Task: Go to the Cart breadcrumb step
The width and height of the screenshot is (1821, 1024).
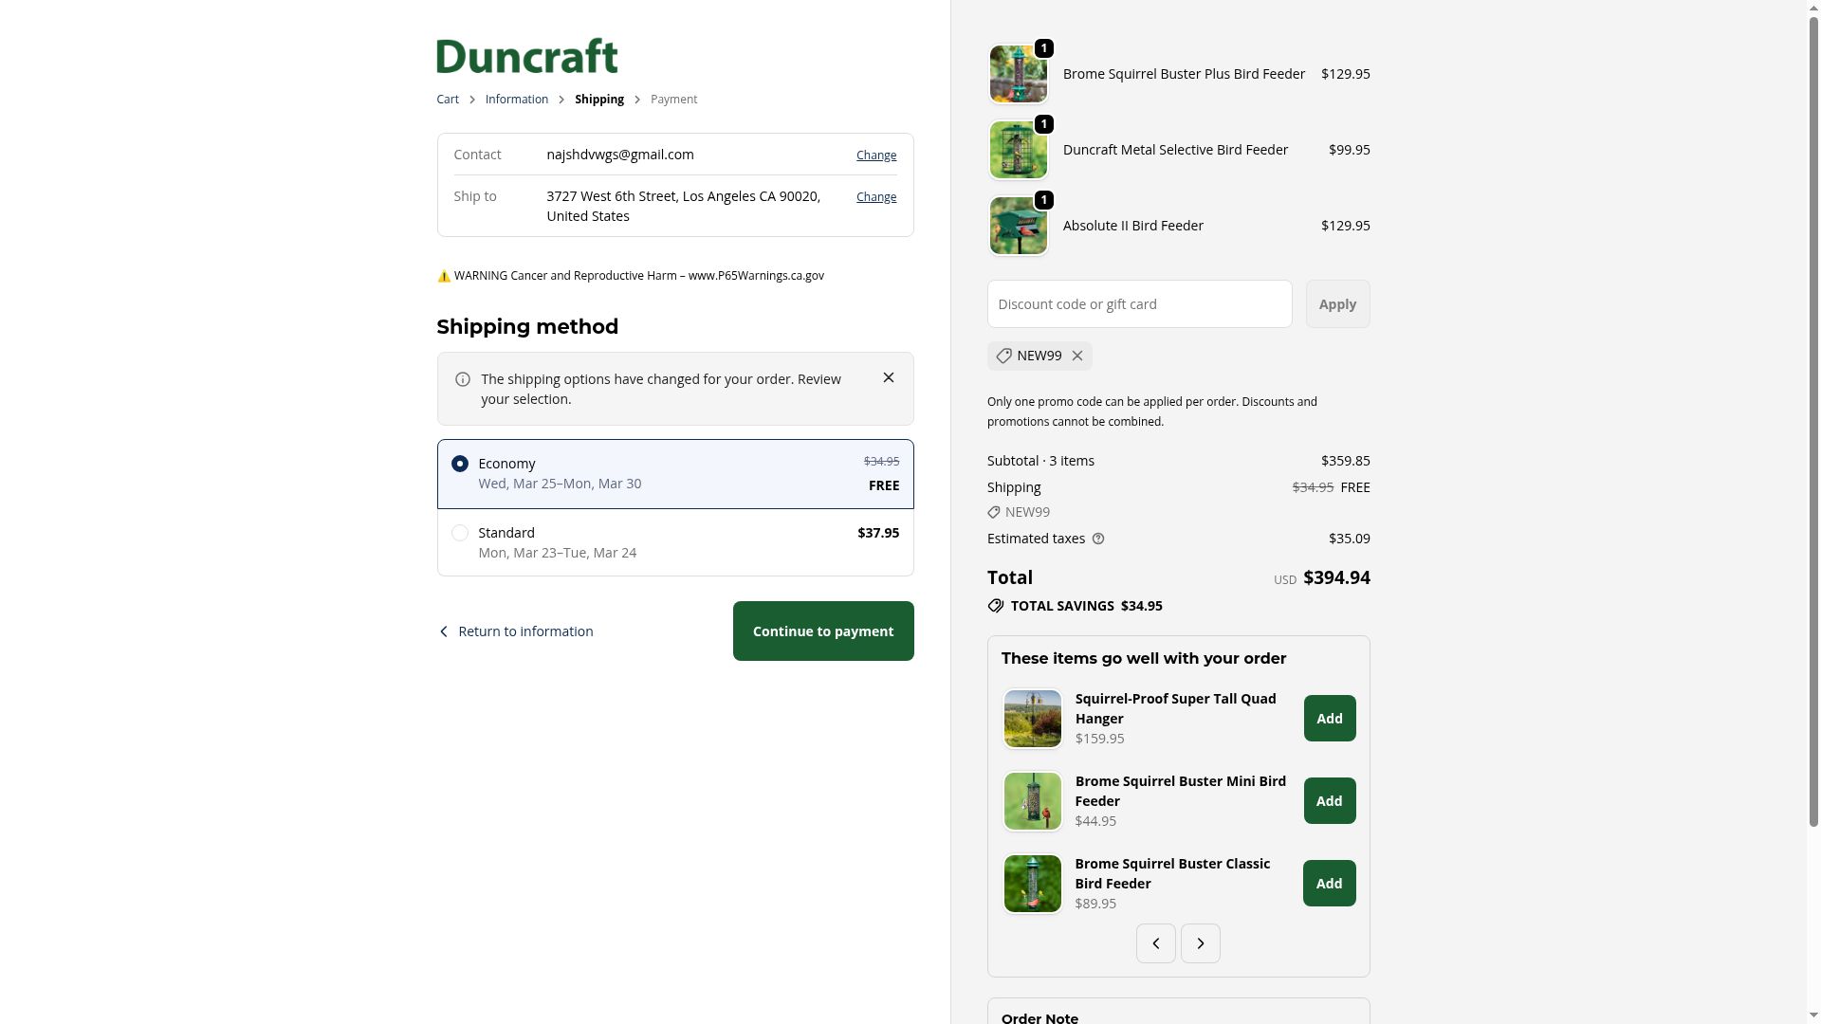Action: point(448,100)
